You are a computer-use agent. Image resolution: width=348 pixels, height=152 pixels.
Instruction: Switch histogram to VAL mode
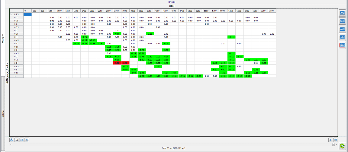(342, 13)
